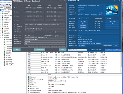The height and width of the screenshot is (94, 123).
Task: Open the Riport menu
Action: (x=9, y=2)
